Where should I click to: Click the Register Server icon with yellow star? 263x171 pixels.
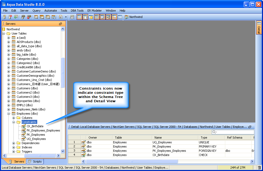(x=4, y=17)
